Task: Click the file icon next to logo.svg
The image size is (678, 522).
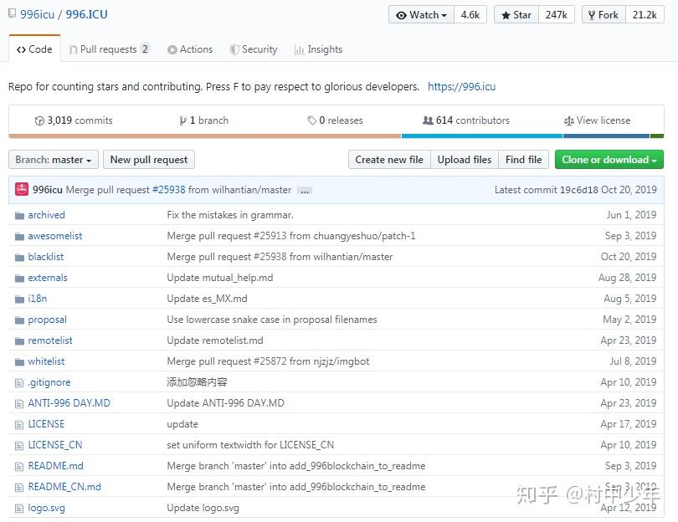Action: (19, 508)
